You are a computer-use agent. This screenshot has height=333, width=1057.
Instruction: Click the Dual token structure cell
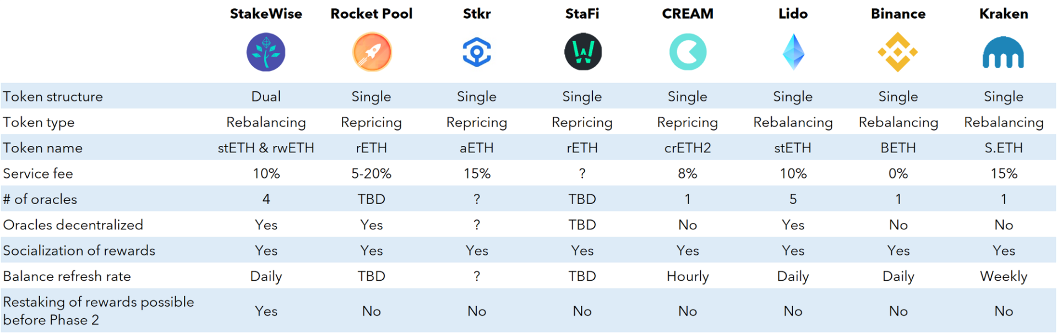266,97
